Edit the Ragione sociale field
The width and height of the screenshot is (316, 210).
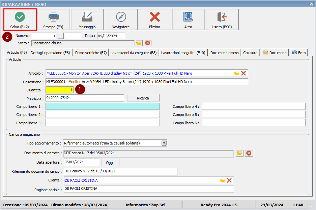click(149, 189)
